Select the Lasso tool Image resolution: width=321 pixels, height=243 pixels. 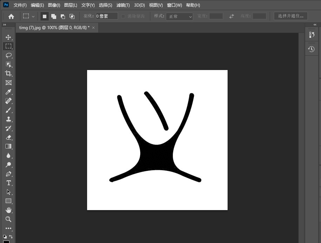(8, 55)
